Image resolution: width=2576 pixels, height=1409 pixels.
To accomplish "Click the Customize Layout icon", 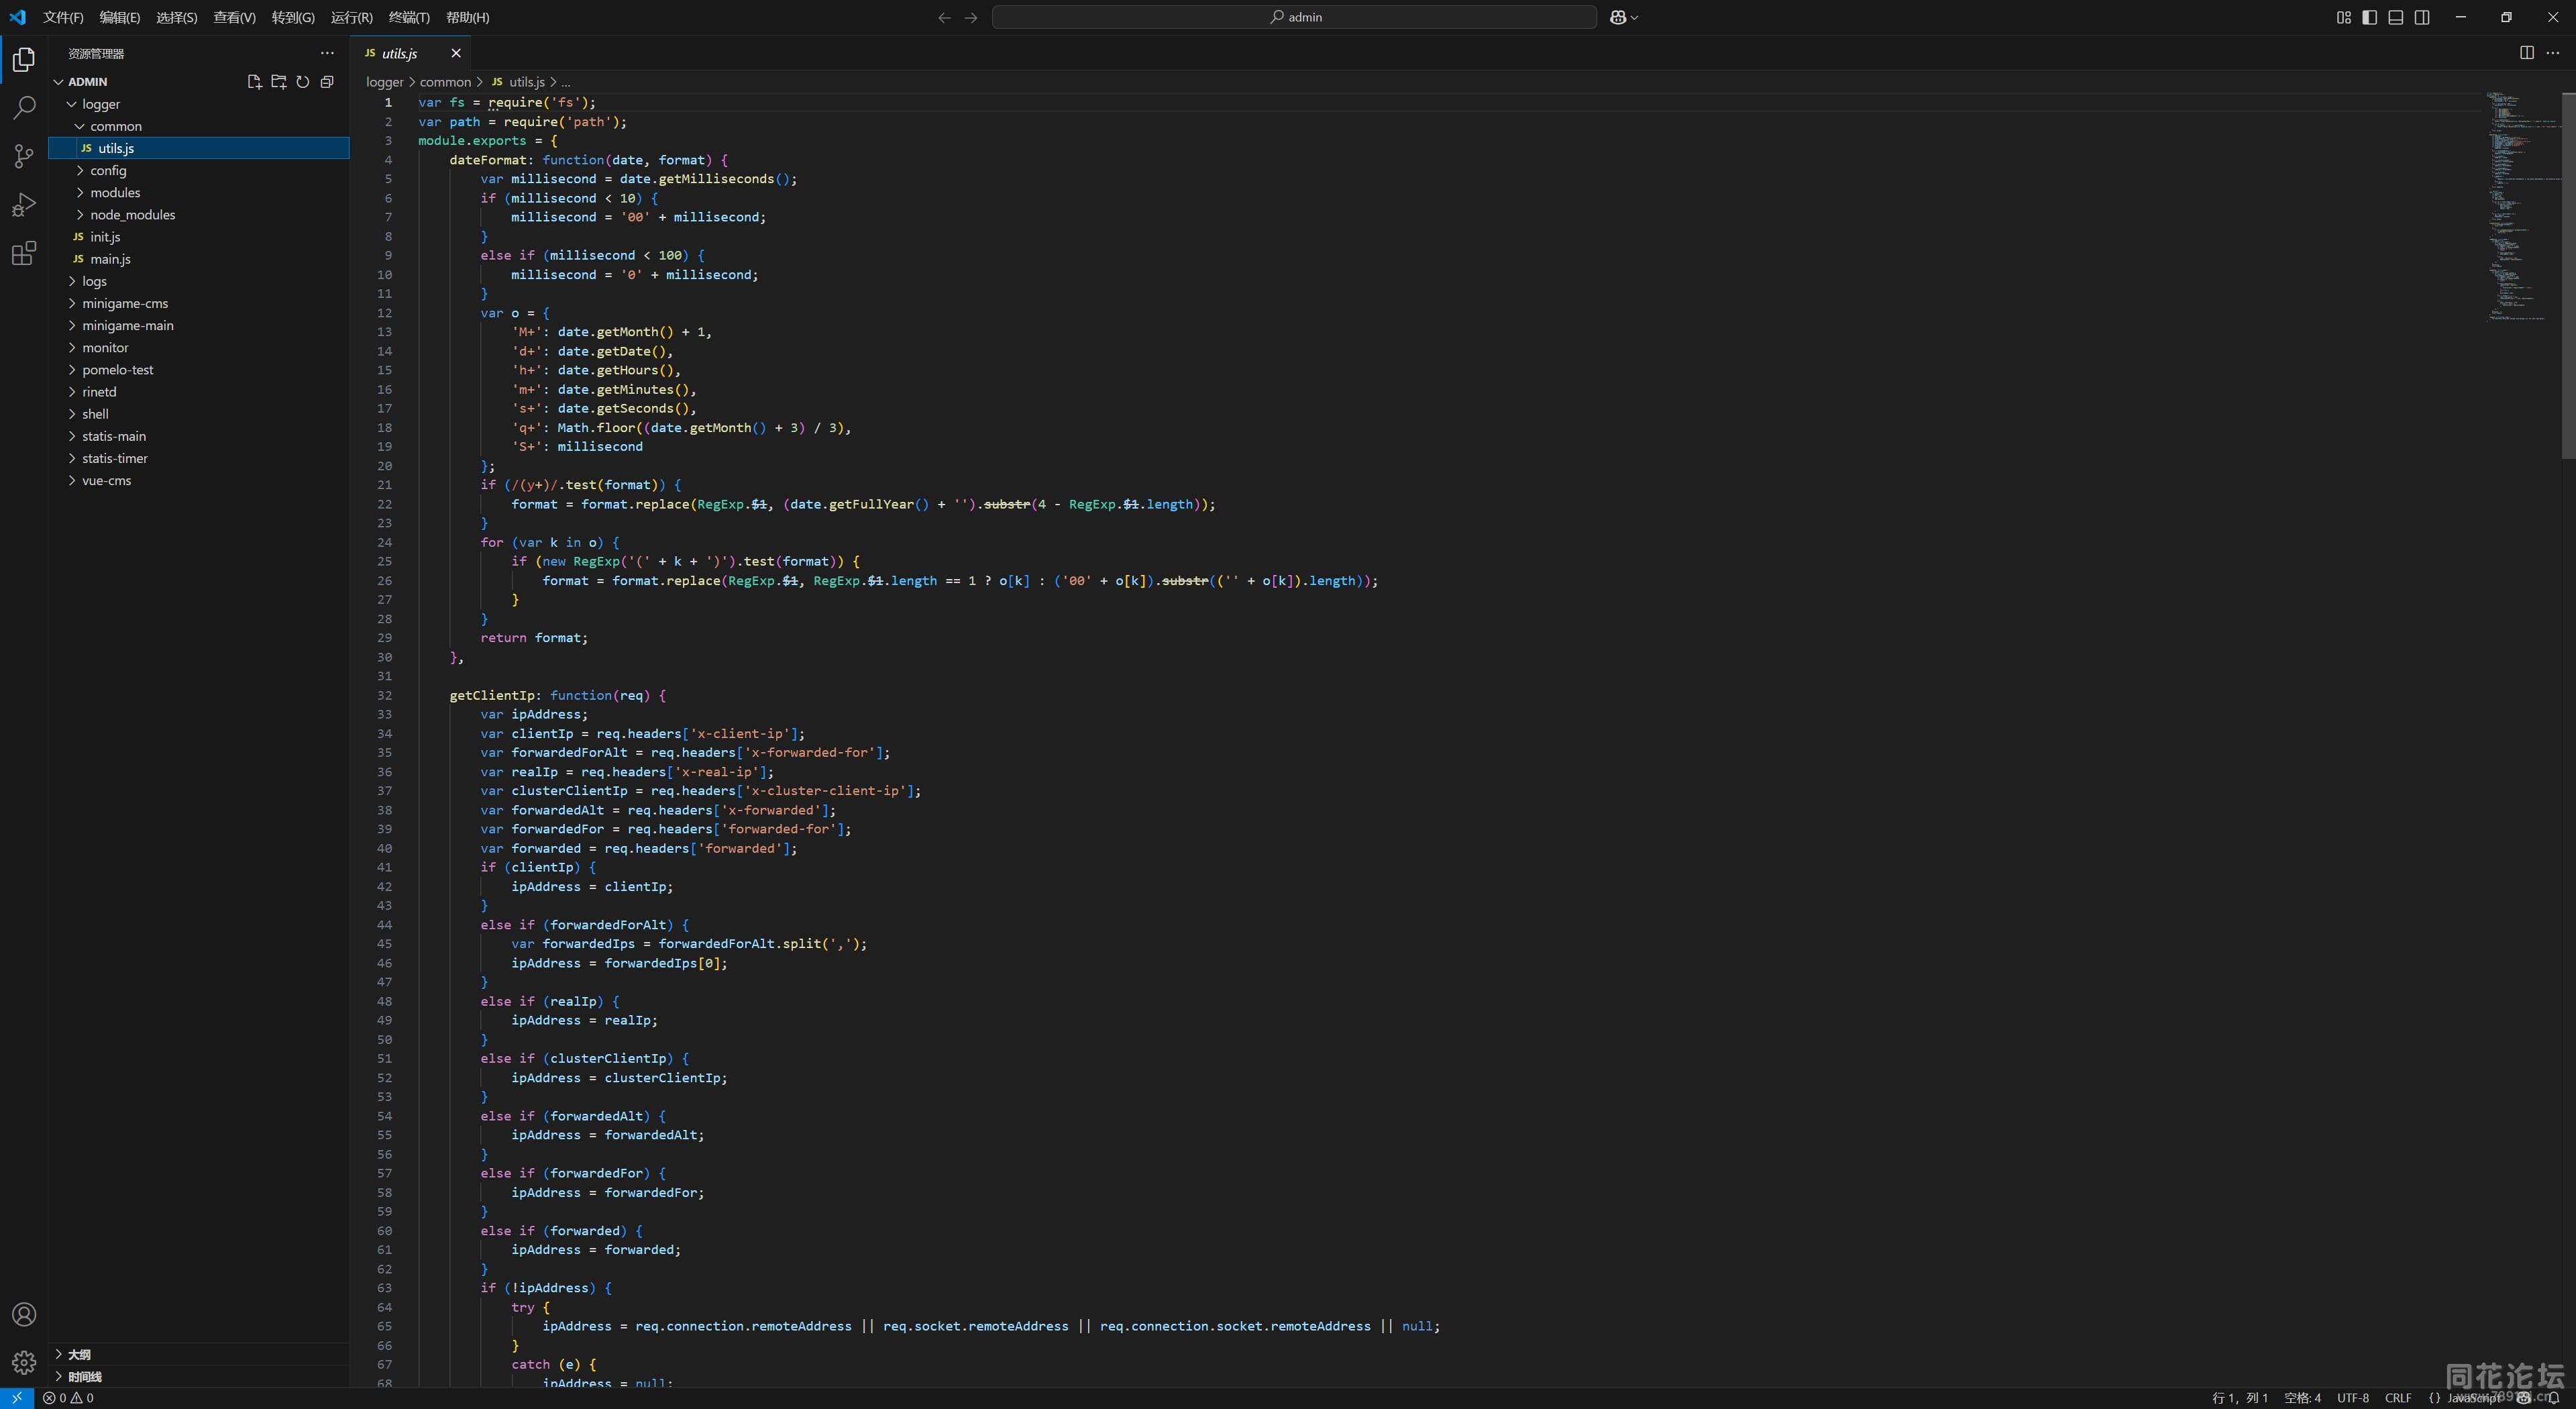I will tap(2343, 17).
